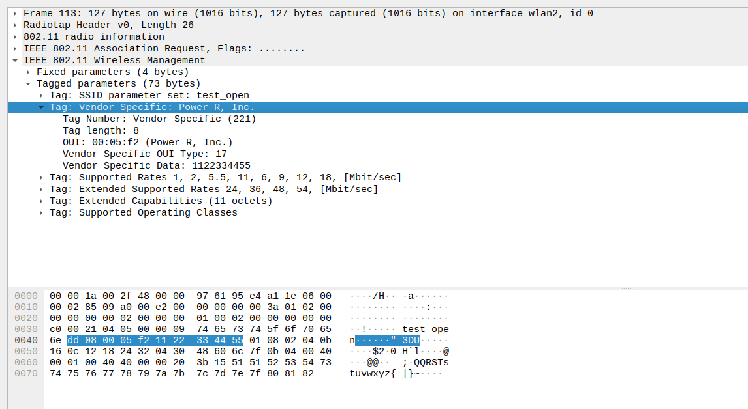This screenshot has height=409, width=748.
Task: Expand the Radiotap Header v0 section
Action: pos(15,25)
